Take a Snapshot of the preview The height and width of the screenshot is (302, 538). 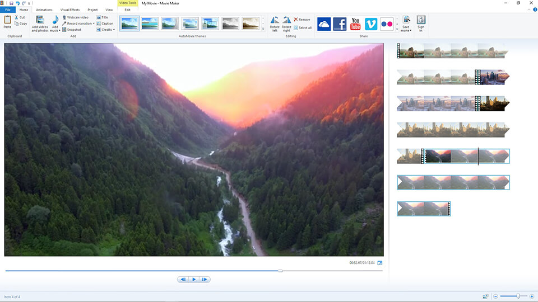[x=72, y=30]
